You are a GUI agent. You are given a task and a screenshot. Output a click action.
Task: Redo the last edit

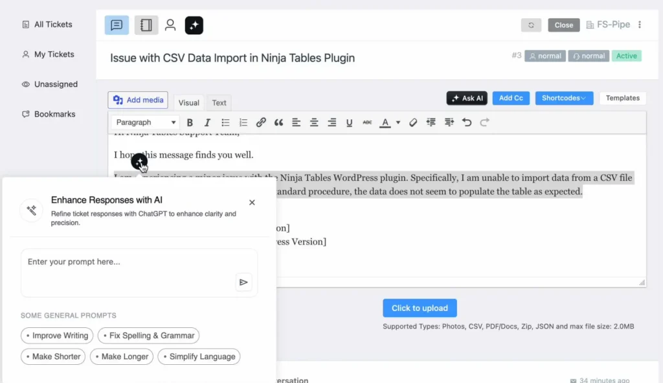[x=484, y=122]
